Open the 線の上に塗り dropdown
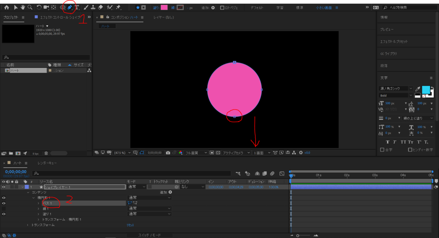Screen dimensions: 439x238 [x=418, y=118]
